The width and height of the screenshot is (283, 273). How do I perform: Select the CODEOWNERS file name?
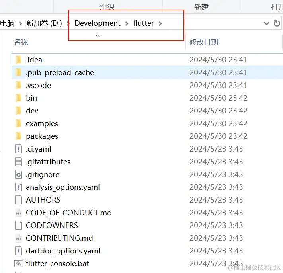click(52, 225)
